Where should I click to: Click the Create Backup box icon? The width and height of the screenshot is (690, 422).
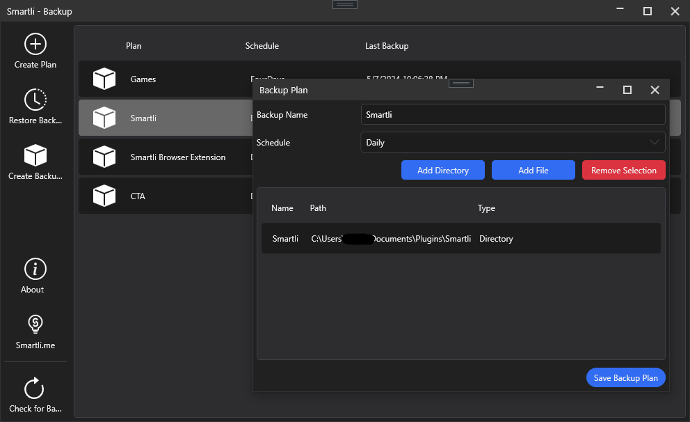(35, 155)
